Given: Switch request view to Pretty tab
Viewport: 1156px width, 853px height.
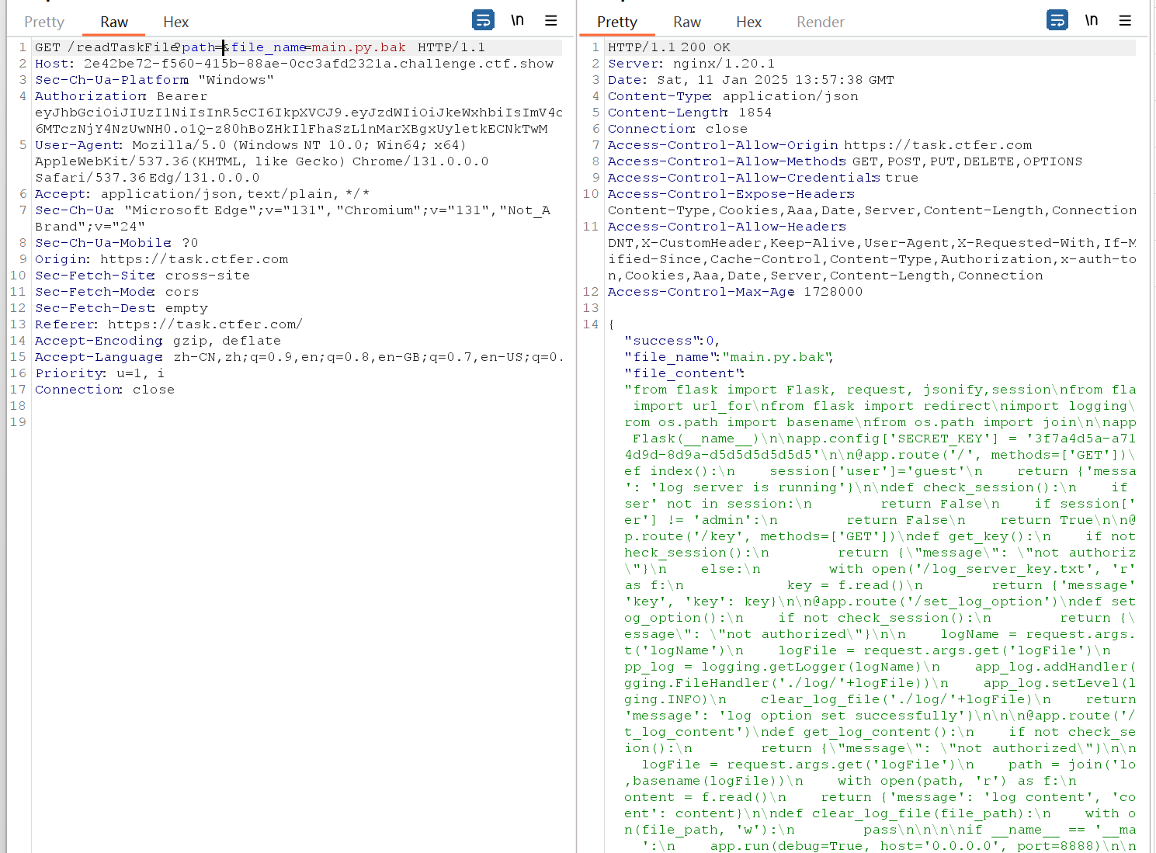Looking at the screenshot, I should click(44, 22).
